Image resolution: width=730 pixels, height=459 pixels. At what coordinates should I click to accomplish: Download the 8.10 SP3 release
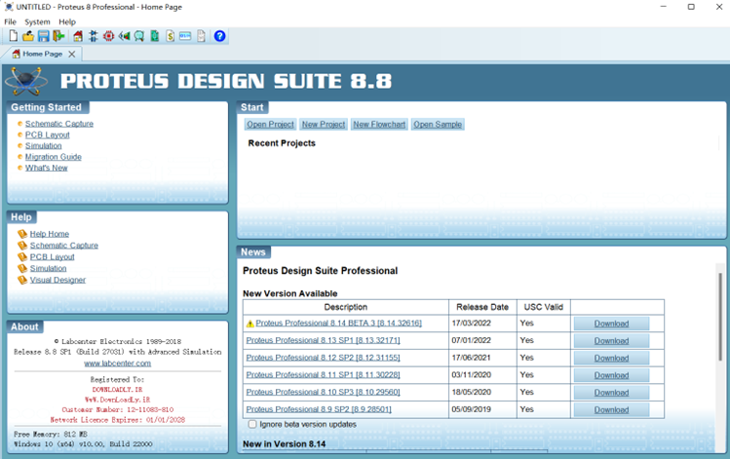[x=611, y=393]
